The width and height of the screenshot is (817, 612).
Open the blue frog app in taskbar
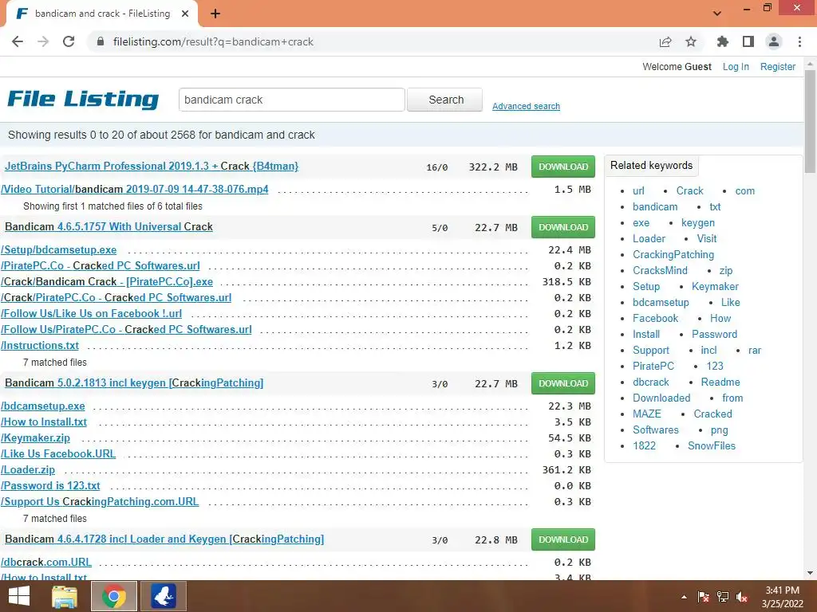pos(164,596)
